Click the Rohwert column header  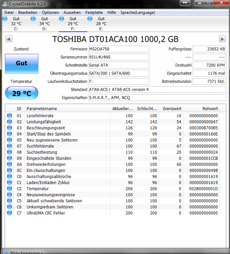tap(201, 108)
